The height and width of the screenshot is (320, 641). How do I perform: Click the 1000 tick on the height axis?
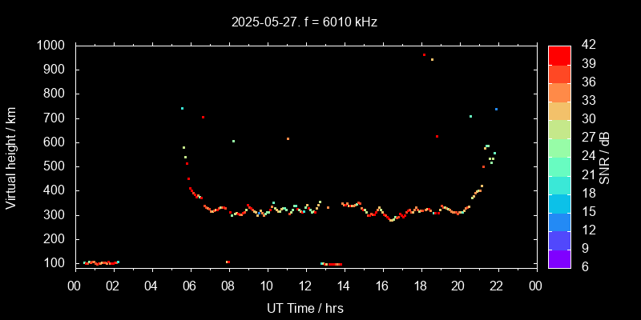pos(52,46)
